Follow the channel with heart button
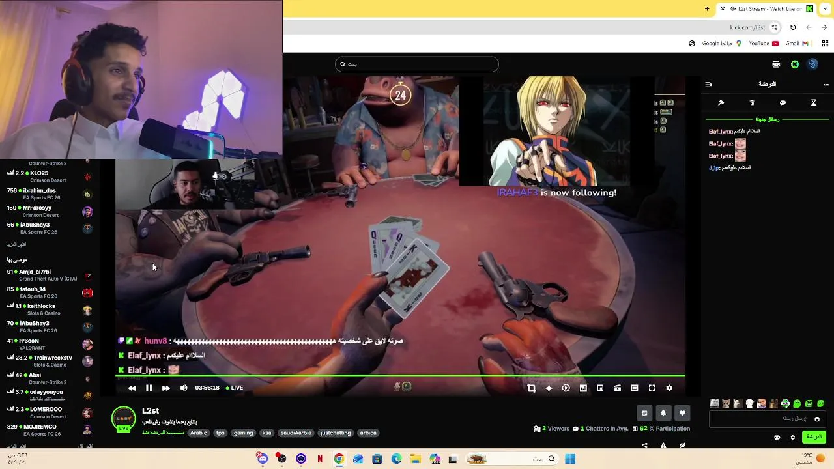Image resolution: width=834 pixels, height=469 pixels. click(x=682, y=413)
